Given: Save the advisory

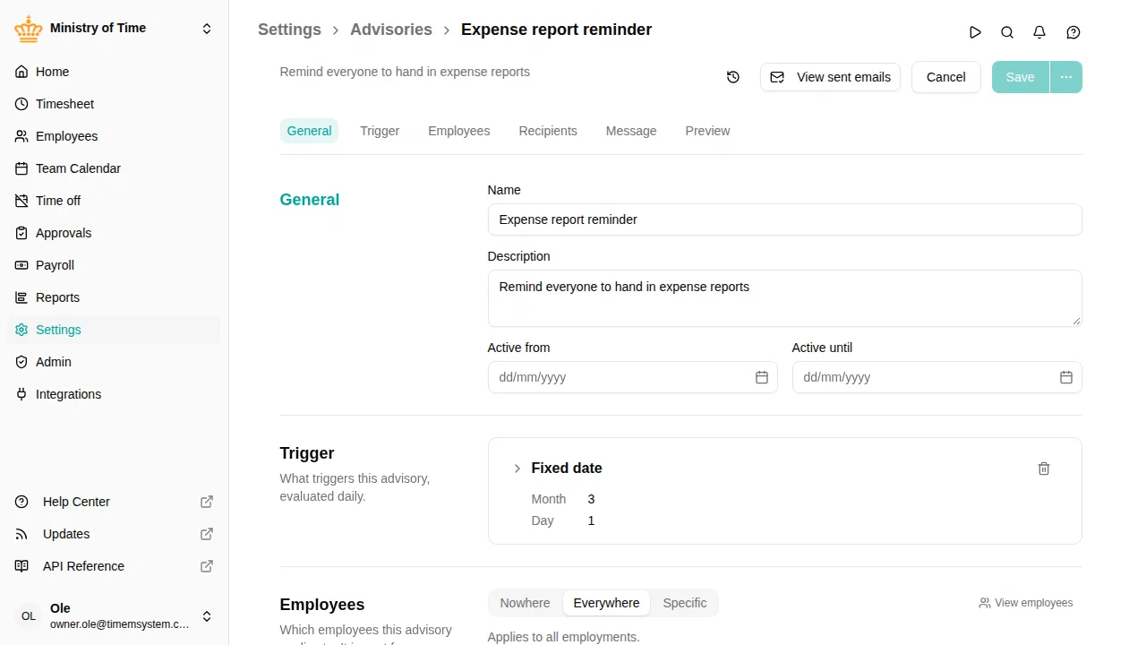Looking at the screenshot, I should point(1020,77).
